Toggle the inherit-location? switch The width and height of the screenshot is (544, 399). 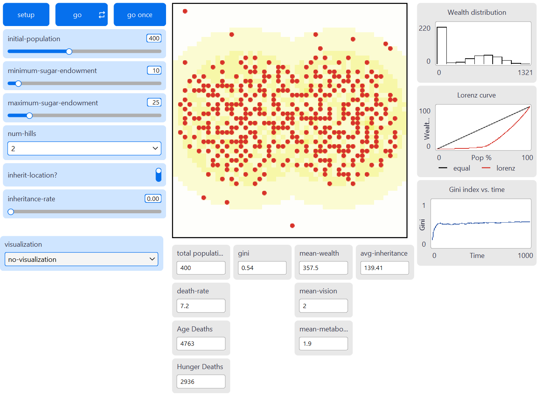click(x=158, y=175)
